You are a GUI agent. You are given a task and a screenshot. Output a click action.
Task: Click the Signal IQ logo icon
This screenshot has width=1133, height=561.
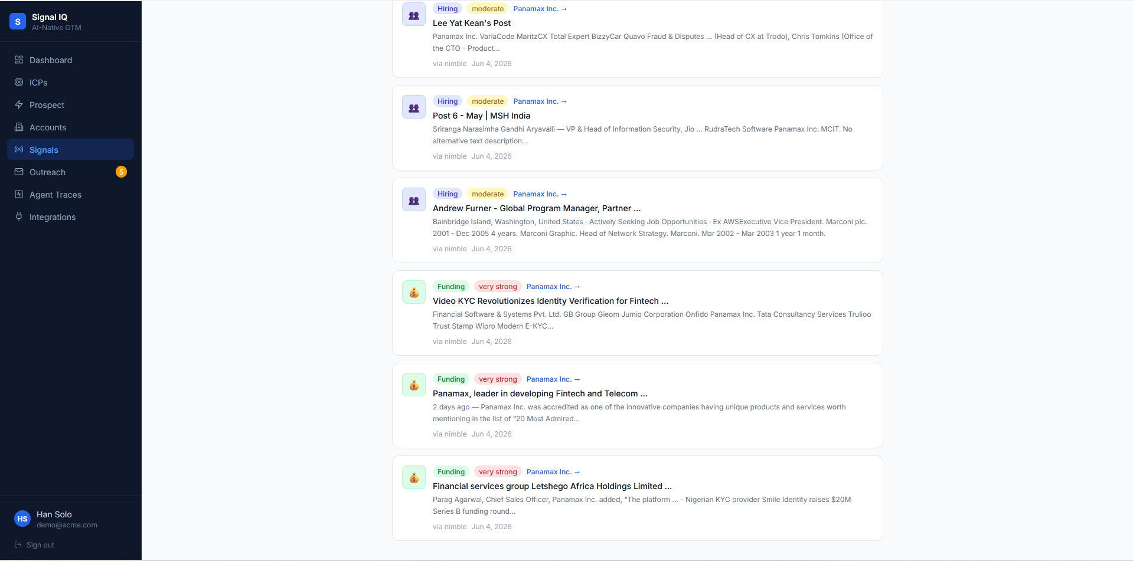(18, 22)
